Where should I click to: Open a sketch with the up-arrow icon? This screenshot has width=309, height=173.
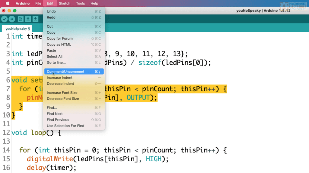click(x=28, y=19)
